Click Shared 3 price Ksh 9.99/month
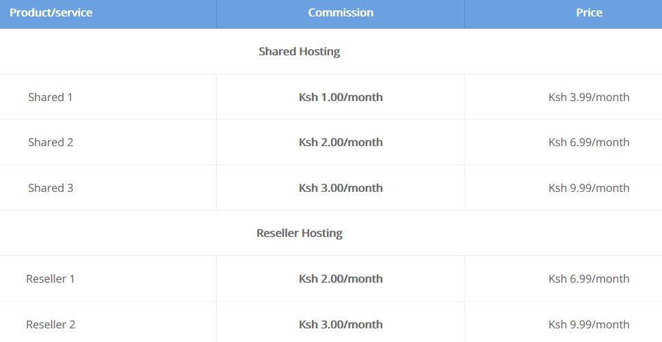 589,188
